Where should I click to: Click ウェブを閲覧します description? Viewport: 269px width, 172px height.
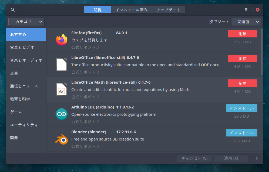point(89,40)
